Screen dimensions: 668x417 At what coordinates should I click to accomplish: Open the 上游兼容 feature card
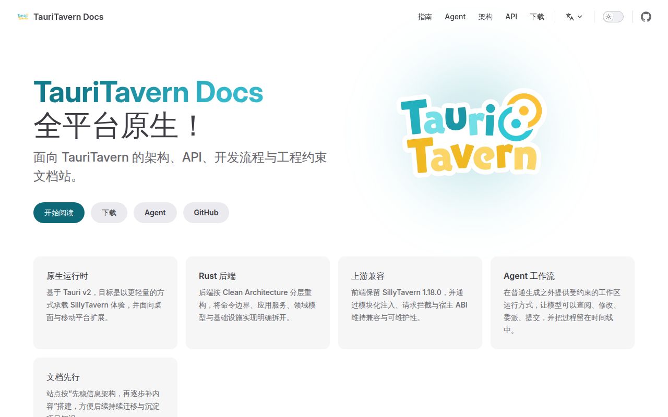point(410,303)
